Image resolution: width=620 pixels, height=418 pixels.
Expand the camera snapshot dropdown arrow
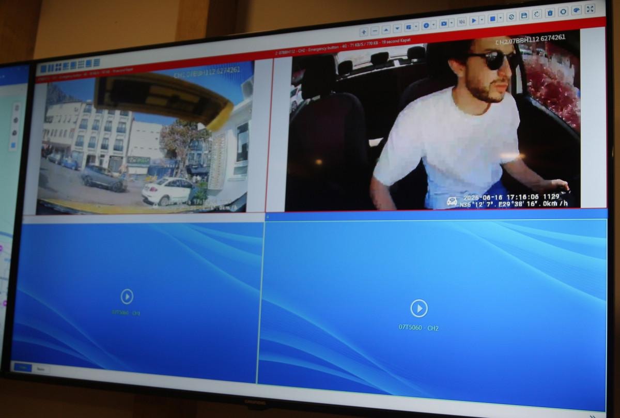point(452,23)
